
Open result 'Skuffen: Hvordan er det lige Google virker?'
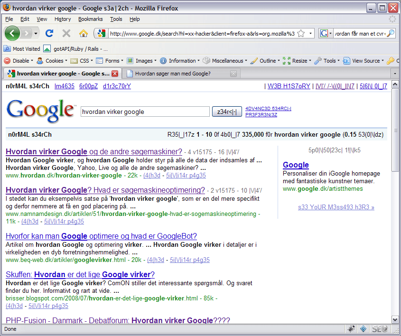pos(80,274)
